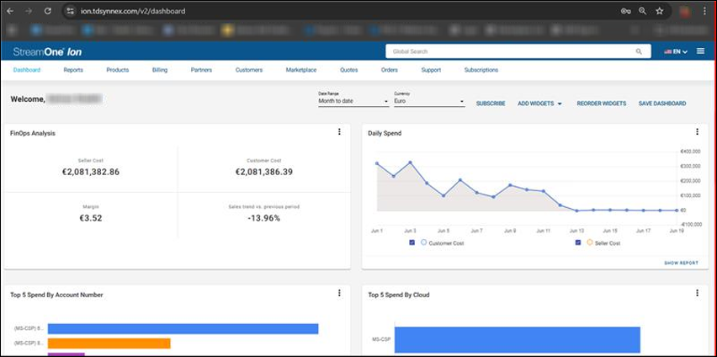Bookmark this page with the star icon
The image size is (717, 357).
(x=660, y=11)
